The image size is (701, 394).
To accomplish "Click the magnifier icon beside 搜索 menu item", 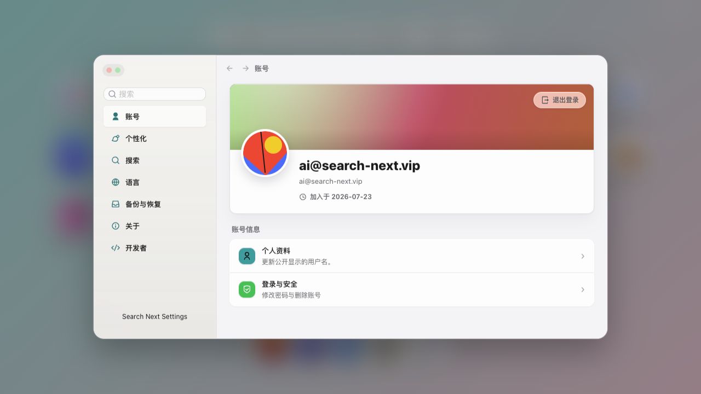I will (x=116, y=160).
